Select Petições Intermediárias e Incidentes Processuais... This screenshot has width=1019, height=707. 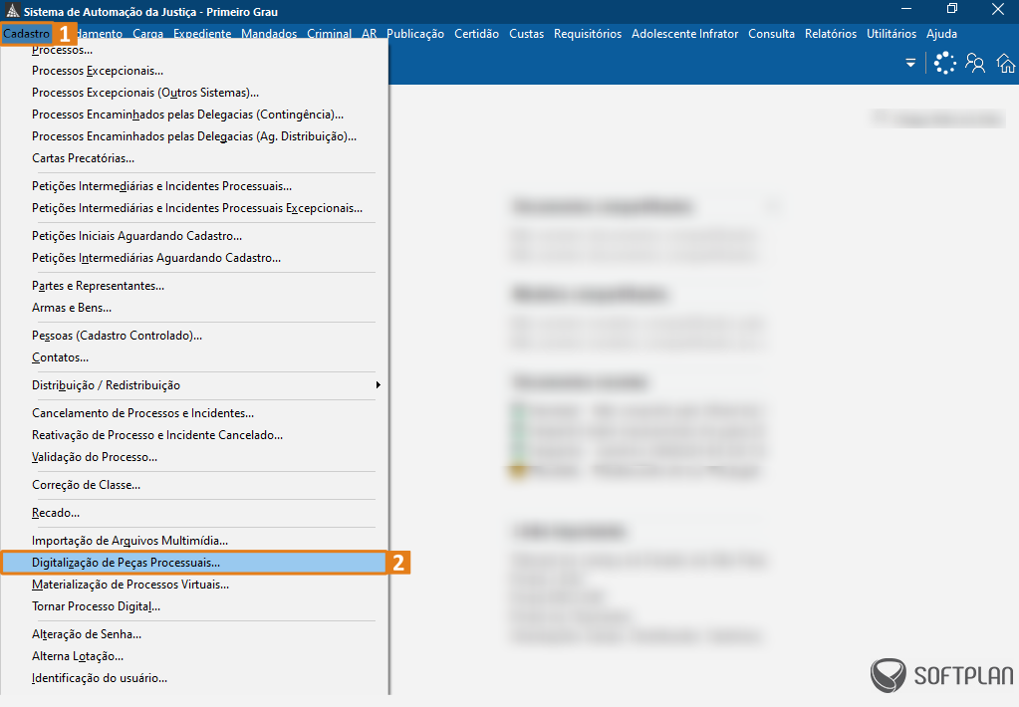(161, 186)
